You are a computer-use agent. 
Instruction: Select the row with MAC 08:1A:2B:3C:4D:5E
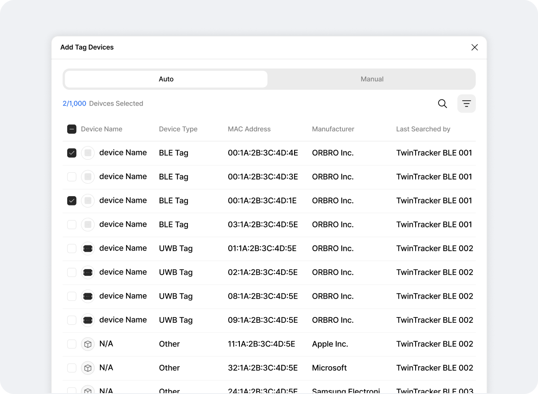(72, 296)
